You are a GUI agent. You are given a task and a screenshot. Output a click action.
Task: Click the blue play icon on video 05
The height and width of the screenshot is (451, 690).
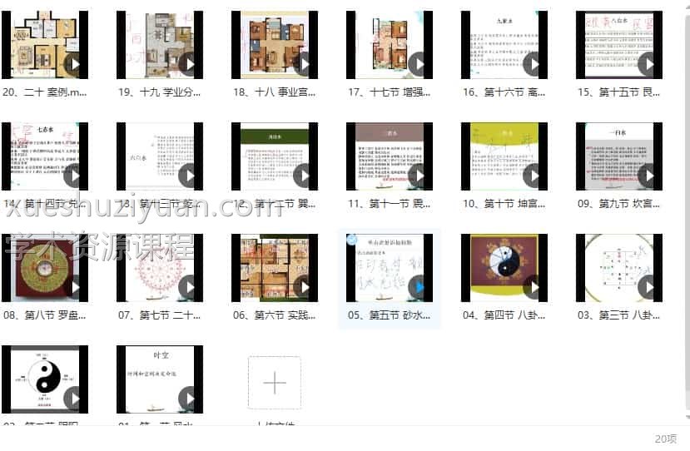pyautogui.click(x=418, y=286)
